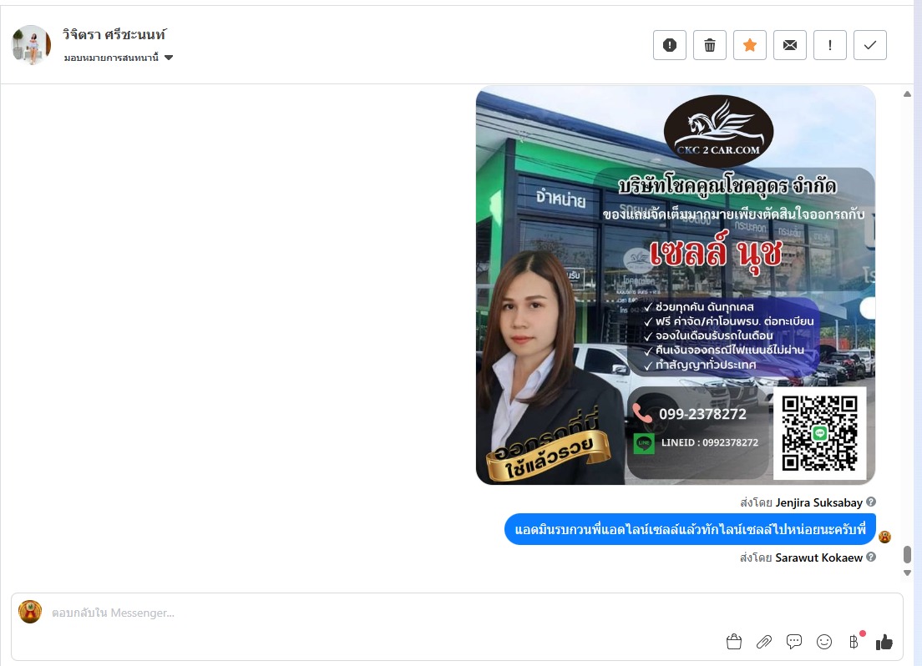This screenshot has height=666, width=922.
Task: Open the assign conversation dropdown arrow
Action: click(x=169, y=58)
